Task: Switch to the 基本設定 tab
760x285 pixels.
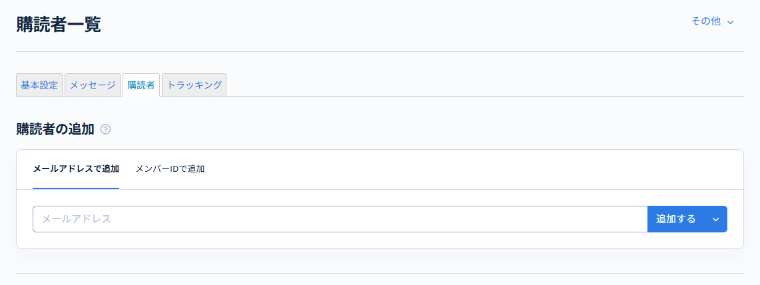Action: click(39, 85)
